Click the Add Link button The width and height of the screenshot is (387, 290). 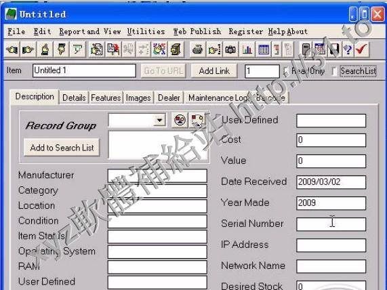pos(214,71)
